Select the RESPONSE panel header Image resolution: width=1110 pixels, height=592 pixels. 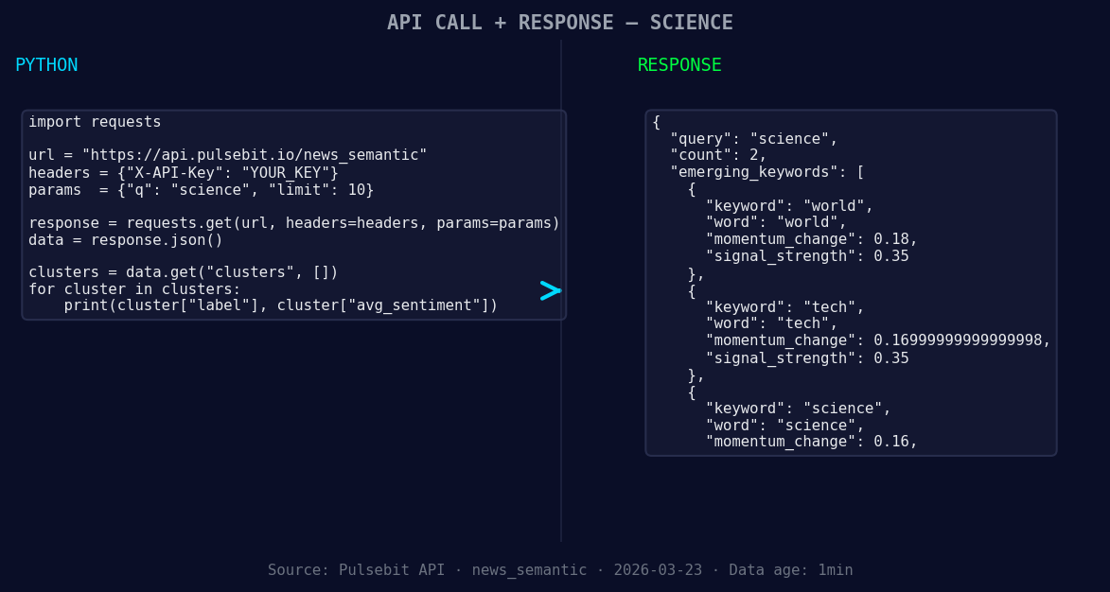coord(678,65)
